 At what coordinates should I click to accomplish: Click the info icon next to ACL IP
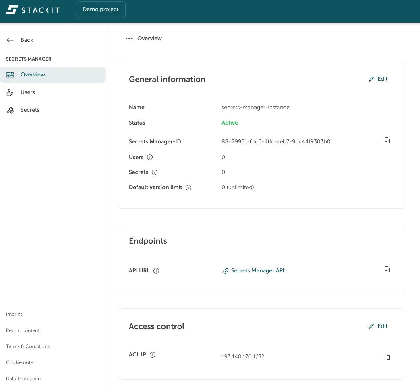point(152,354)
